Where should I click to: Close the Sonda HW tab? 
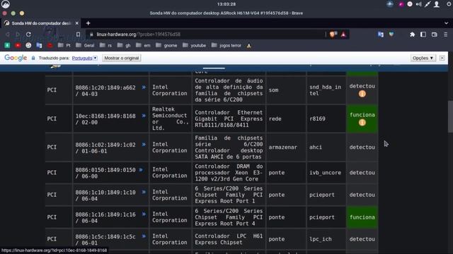(x=77, y=23)
